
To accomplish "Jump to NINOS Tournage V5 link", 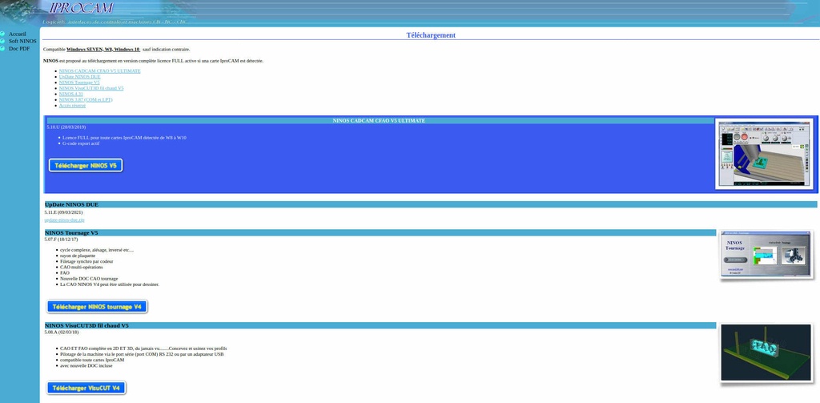I will coord(79,83).
